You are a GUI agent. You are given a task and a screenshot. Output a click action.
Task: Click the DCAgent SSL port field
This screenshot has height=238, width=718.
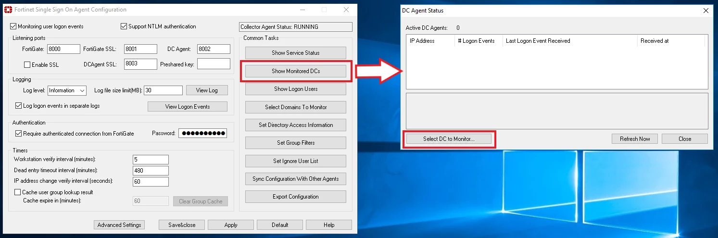point(140,64)
